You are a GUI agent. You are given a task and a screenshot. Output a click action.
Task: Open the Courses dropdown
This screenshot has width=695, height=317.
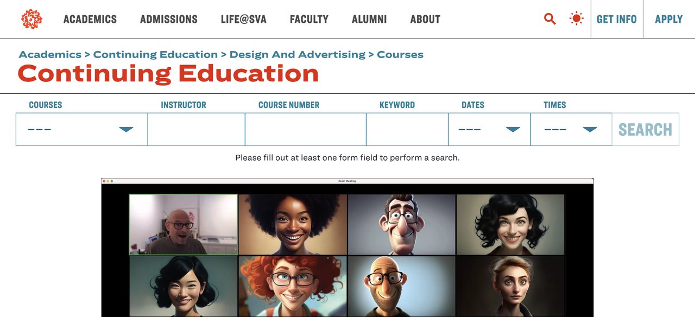point(81,129)
